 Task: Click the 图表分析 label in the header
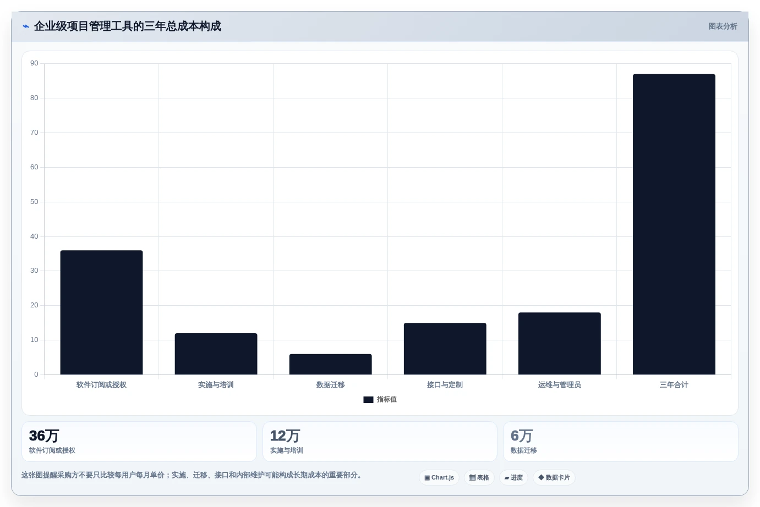coord(723,26)
